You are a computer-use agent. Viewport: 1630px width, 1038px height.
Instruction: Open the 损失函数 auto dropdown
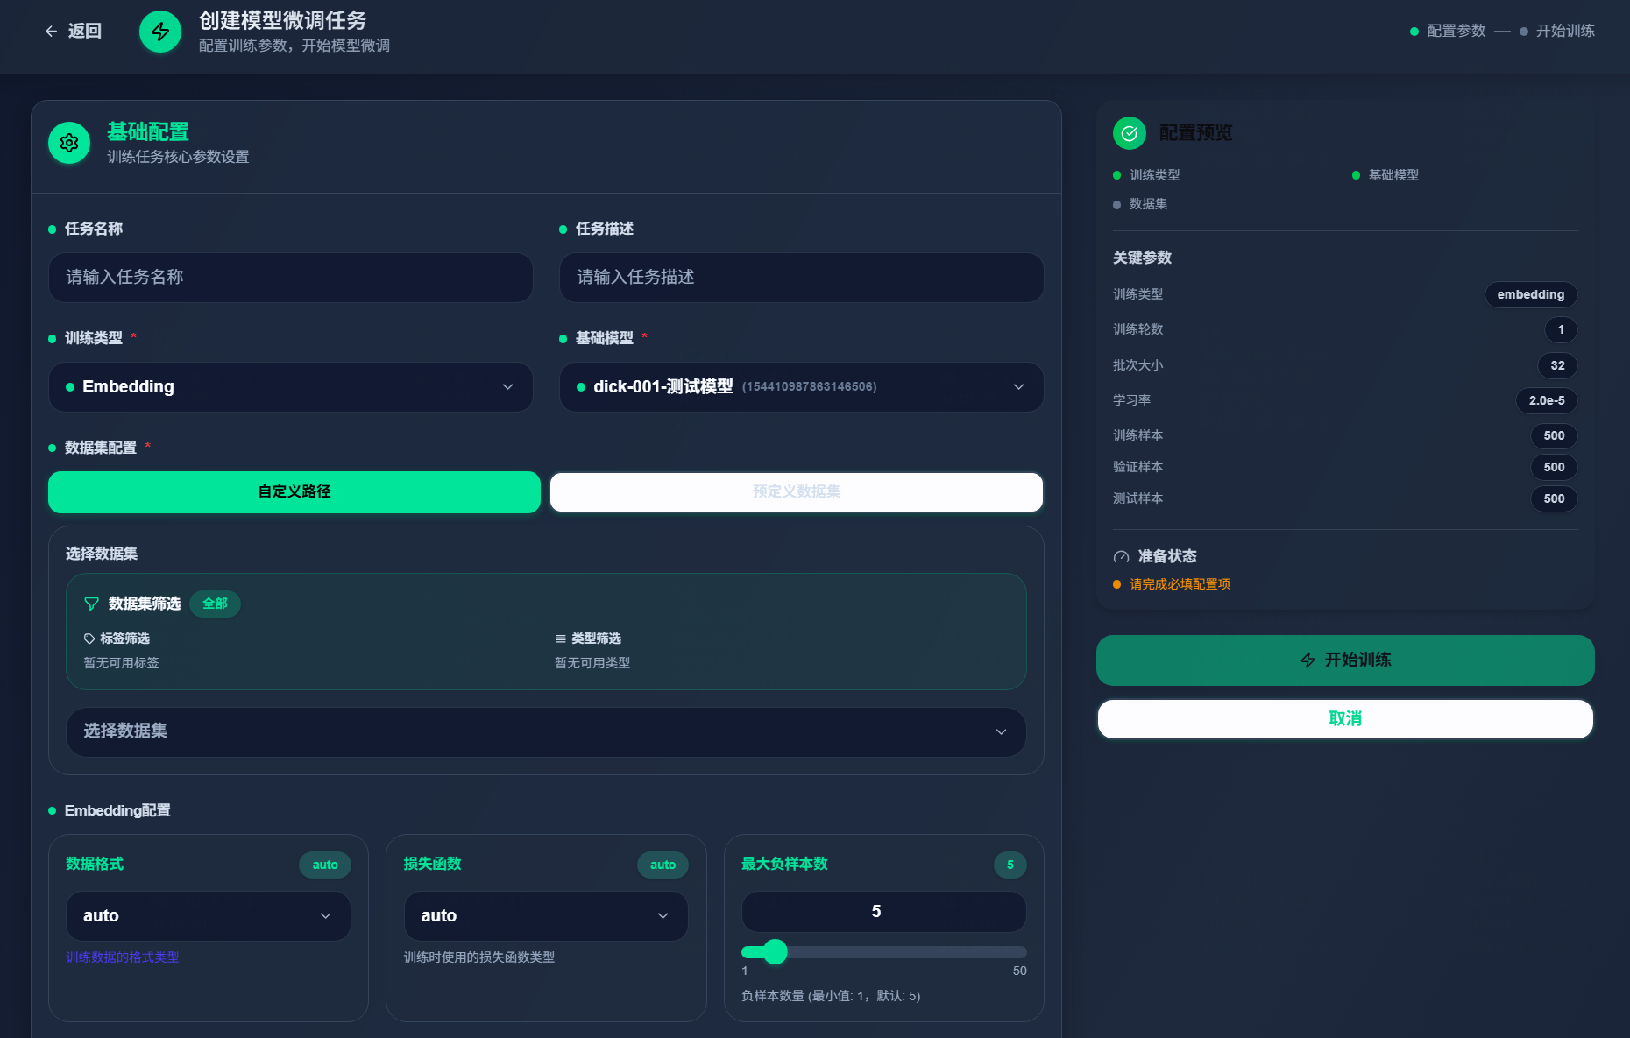click(545, 915)
